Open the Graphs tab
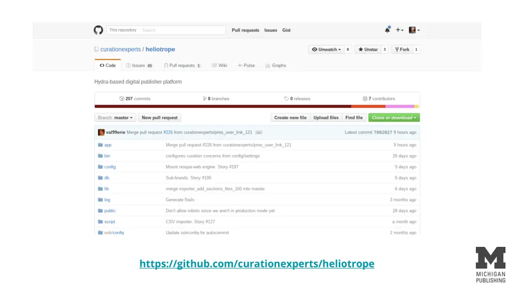The height and width of the screenshot is (289, 514). click(276, 66)
